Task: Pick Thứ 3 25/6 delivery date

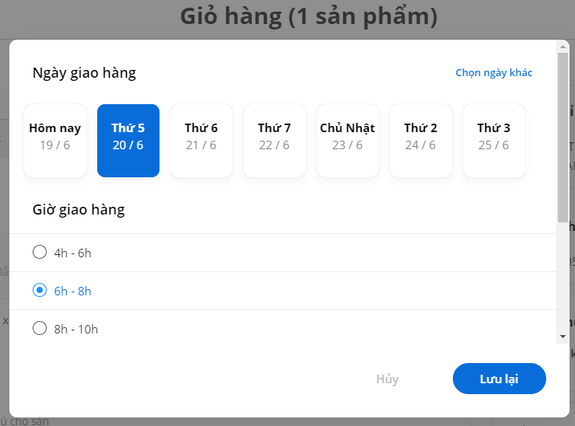Action: (x=494, y=141)
